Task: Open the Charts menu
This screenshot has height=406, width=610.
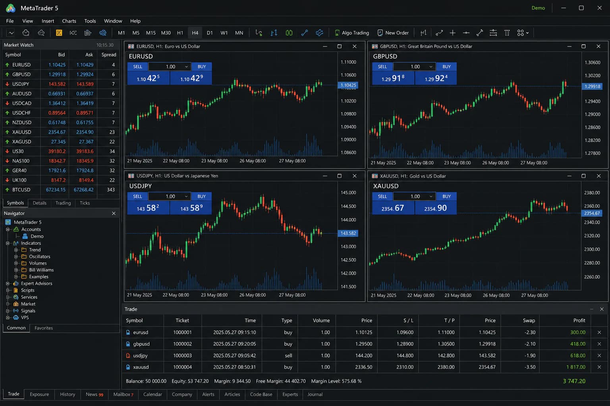Action: [69, 21]
